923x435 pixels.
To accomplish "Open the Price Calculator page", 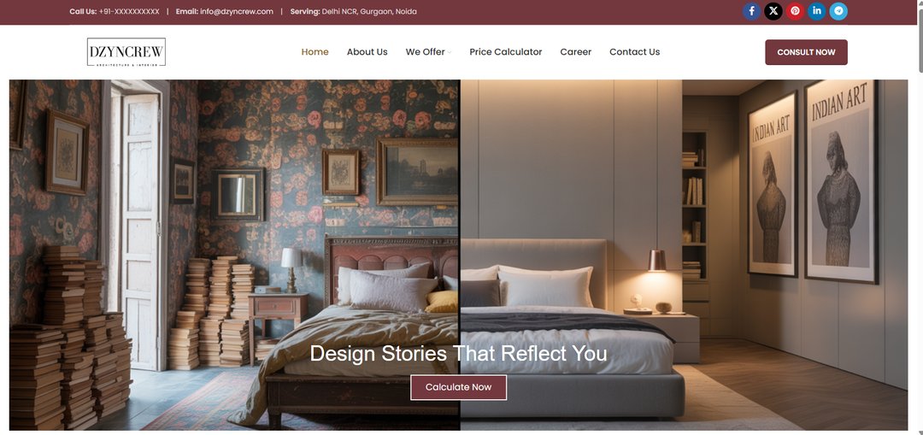I will (506, 52).
